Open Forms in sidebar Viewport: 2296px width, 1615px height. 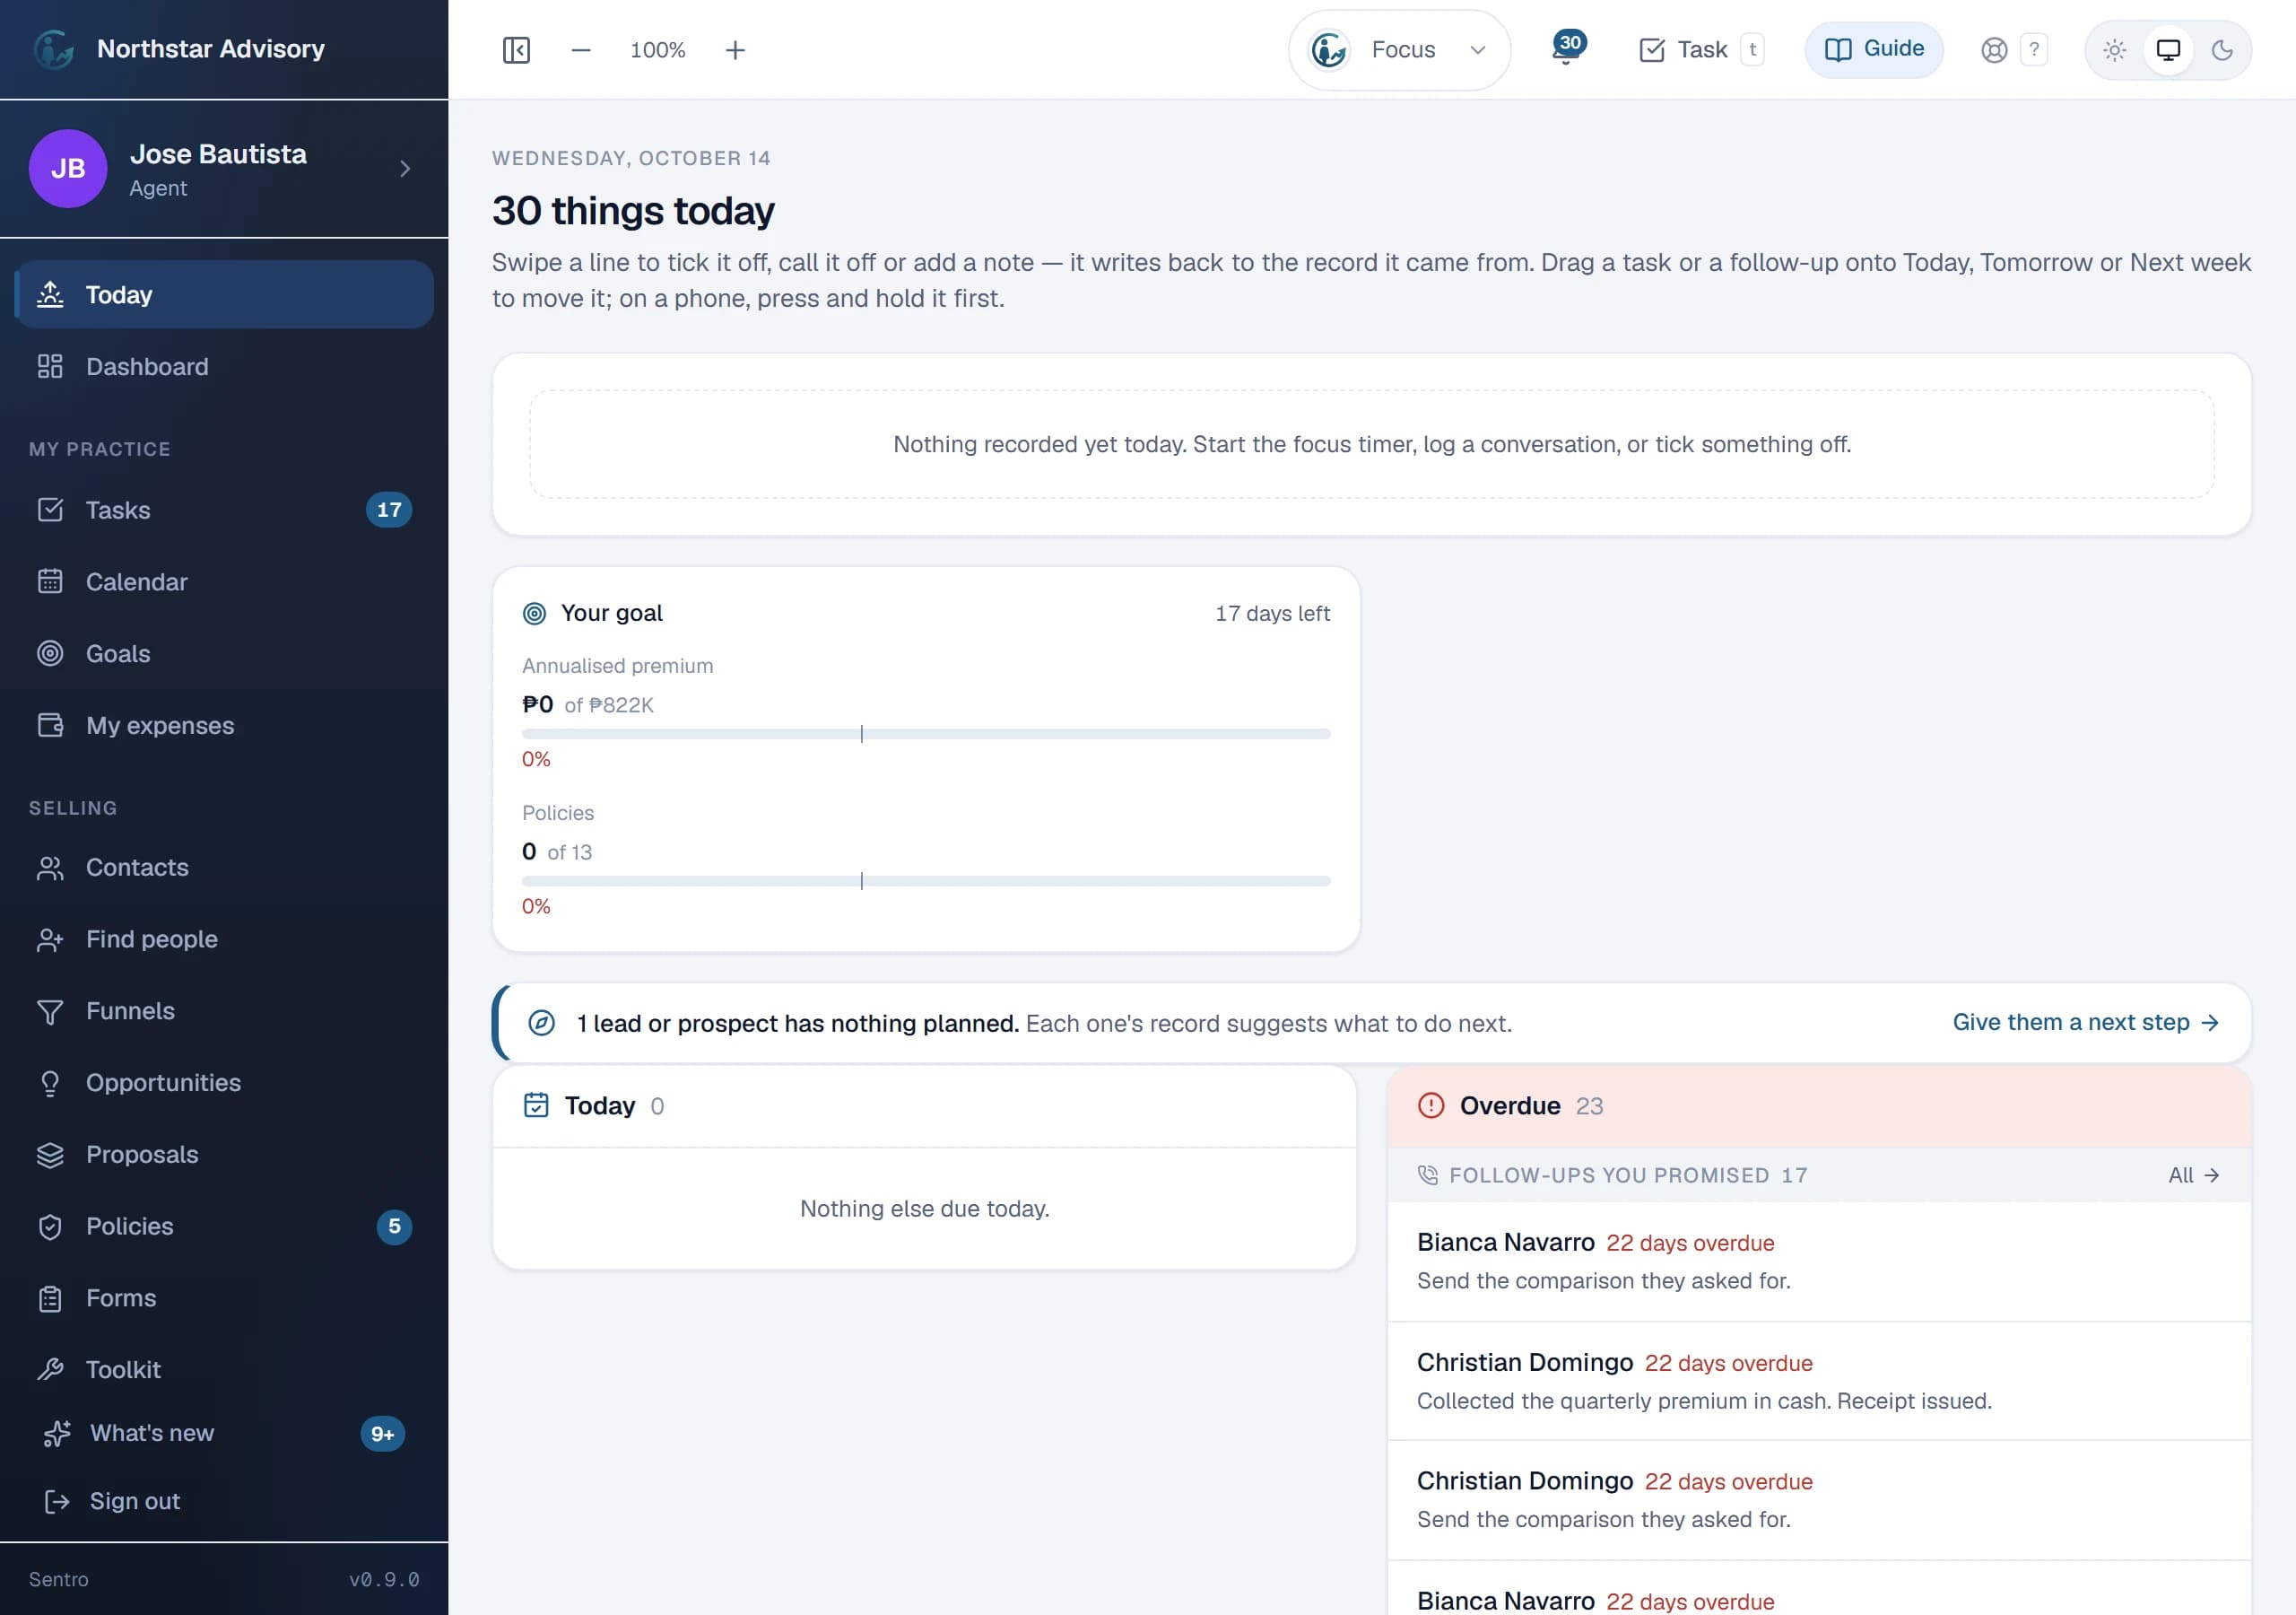[x=224, y=1297]
